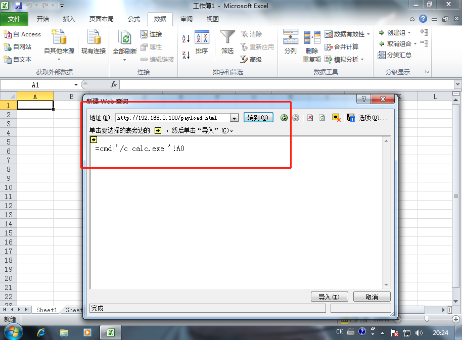Screen dimensions: 462x340
Task: Click the green Back arrow in Web query
Action: click(x=284, y=118)
